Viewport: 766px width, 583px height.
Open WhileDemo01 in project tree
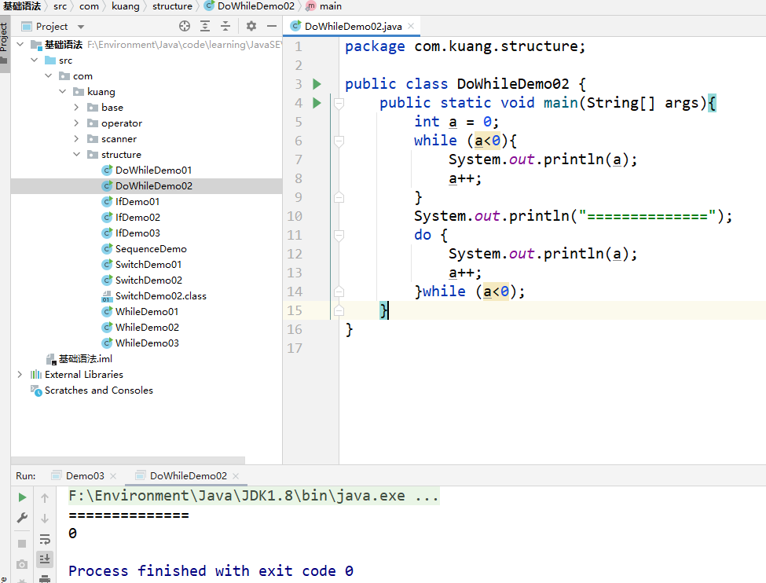pyautogui.click(x=146, y=312)
